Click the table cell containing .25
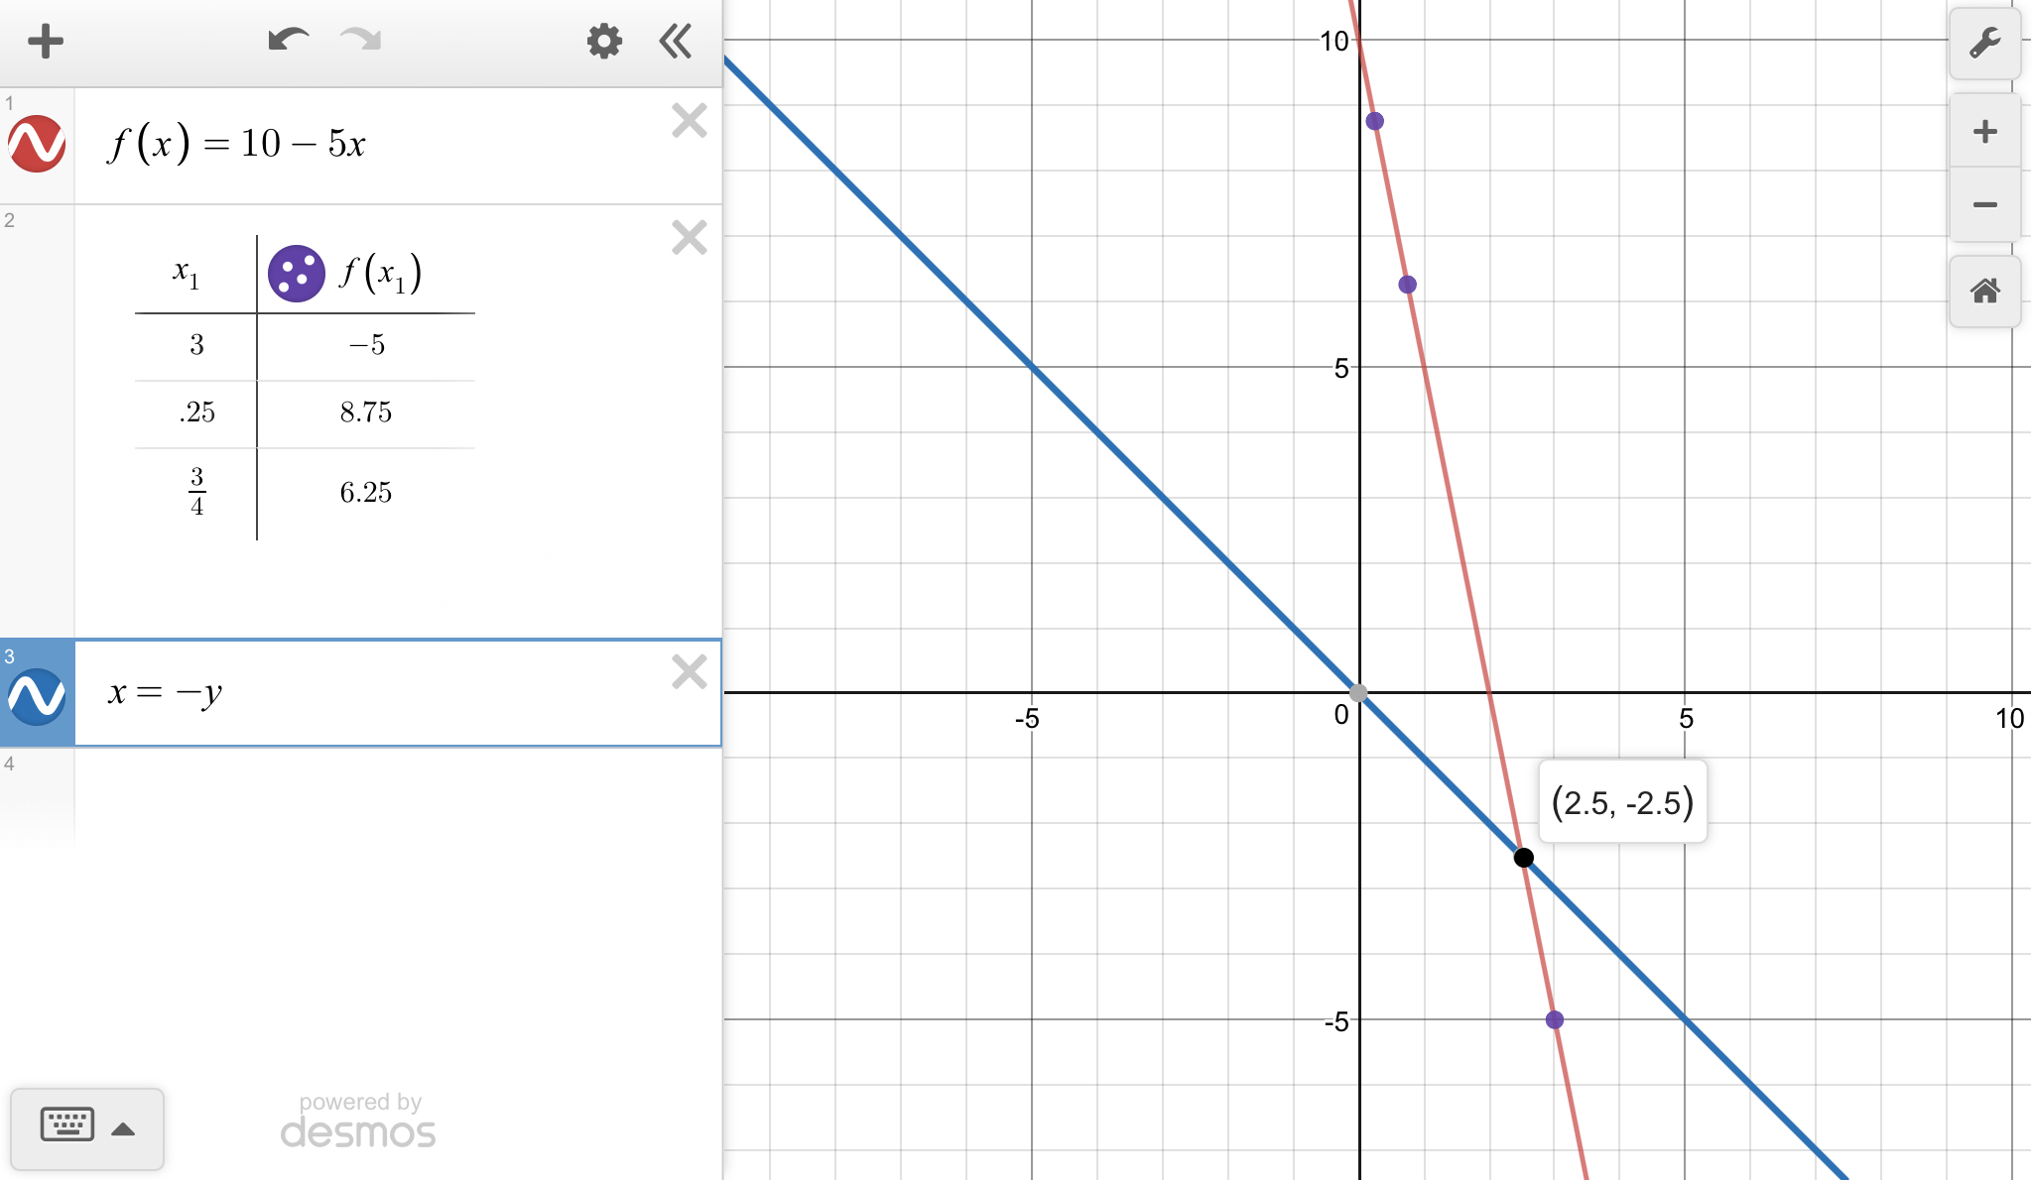 (196, 413)
